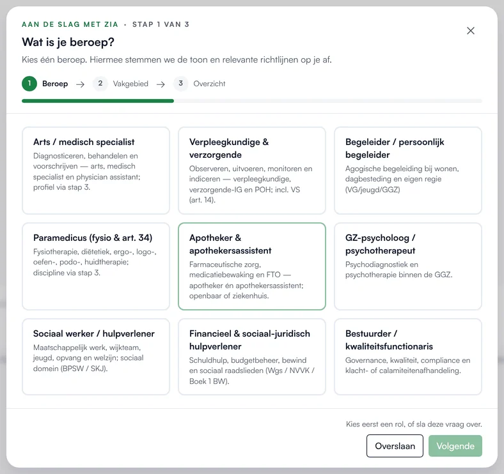Click the Overslaan button
The width and height of the screenshot is (504, 474).
pos(395,446)
